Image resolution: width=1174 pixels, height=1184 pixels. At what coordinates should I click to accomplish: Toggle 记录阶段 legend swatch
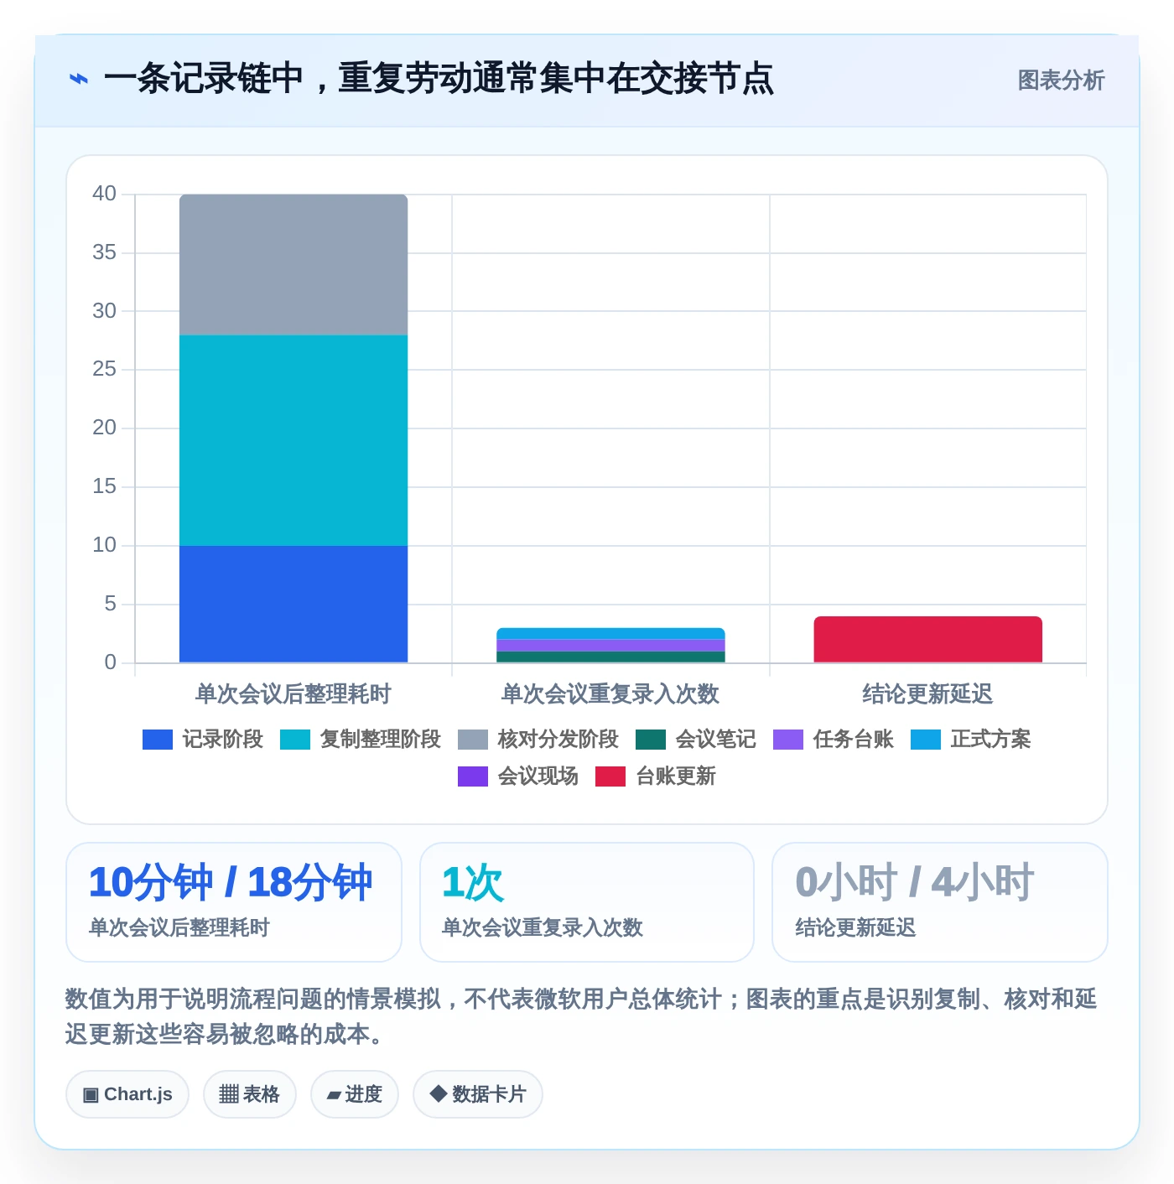(x=158, y=740)
